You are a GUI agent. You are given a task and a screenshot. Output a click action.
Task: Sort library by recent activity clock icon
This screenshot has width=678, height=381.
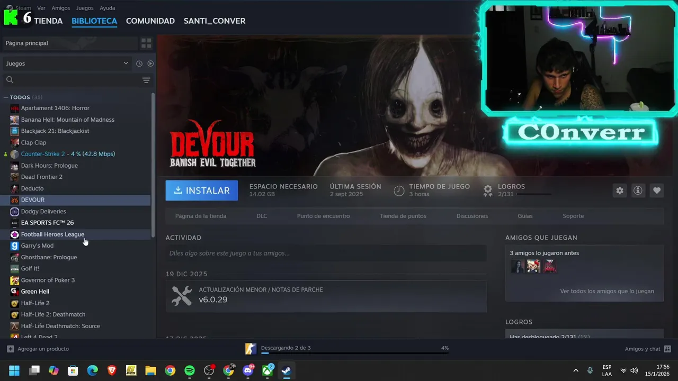coord(139,63)
